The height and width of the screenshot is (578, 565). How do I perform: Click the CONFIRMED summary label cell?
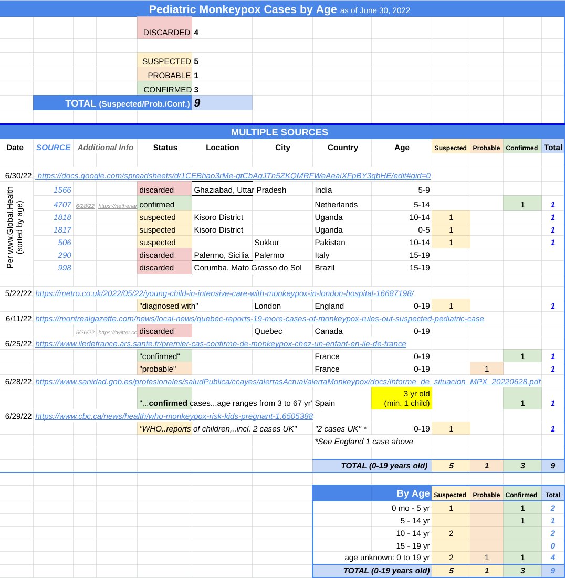[164, 89]
